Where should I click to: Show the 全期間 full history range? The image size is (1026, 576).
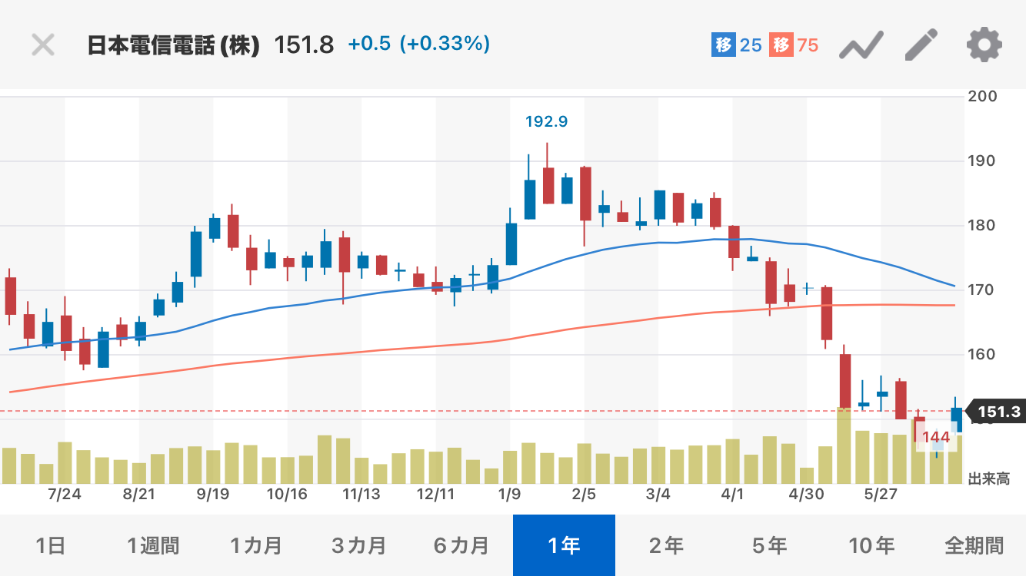click(x=974, y=546)
